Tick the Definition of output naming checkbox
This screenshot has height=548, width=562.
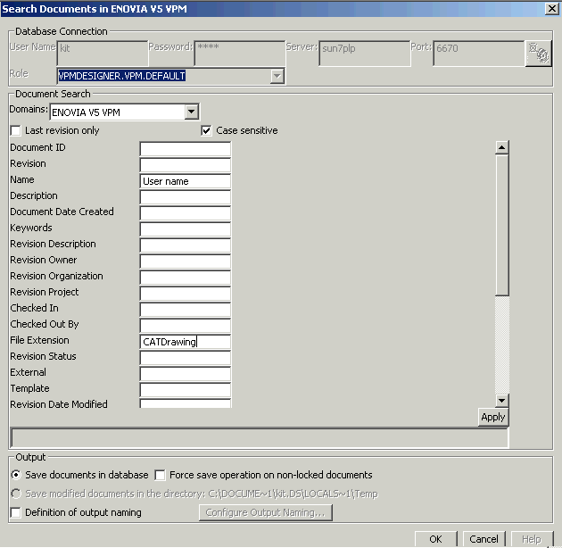click(16, 512)
